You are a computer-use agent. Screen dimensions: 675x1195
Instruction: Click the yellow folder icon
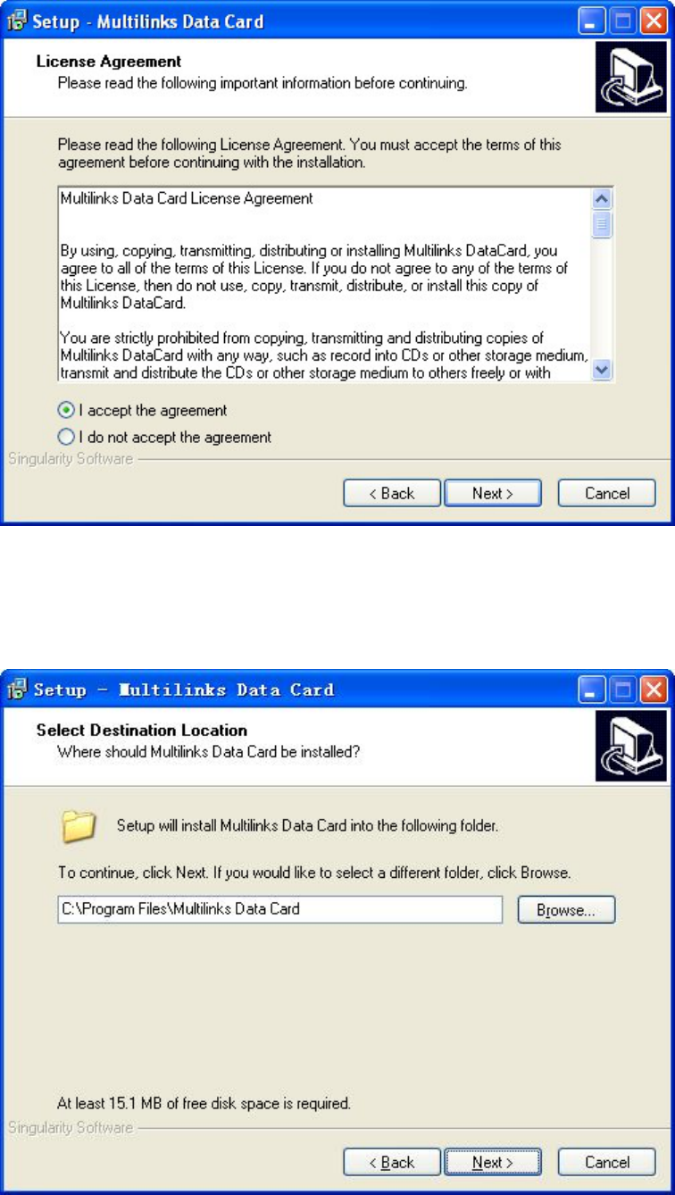(77, 827)
